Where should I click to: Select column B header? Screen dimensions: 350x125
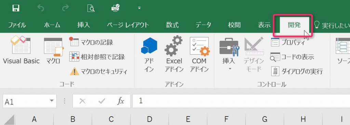point(73,120)
